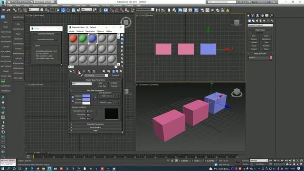Image resolution: width=304 pixels, height=171 pixels.
Task: Open Navigation menu in Material Editor
Action: click(90, 31)
